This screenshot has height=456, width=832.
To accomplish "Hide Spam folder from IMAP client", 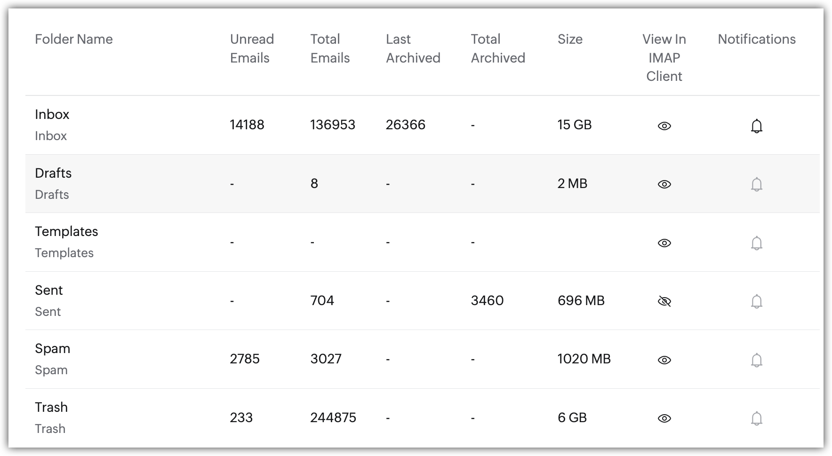I will click(x=664, y=360).
